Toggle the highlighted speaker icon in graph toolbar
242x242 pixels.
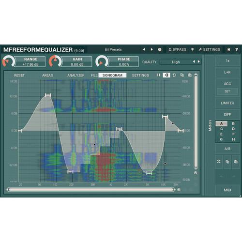166,75
